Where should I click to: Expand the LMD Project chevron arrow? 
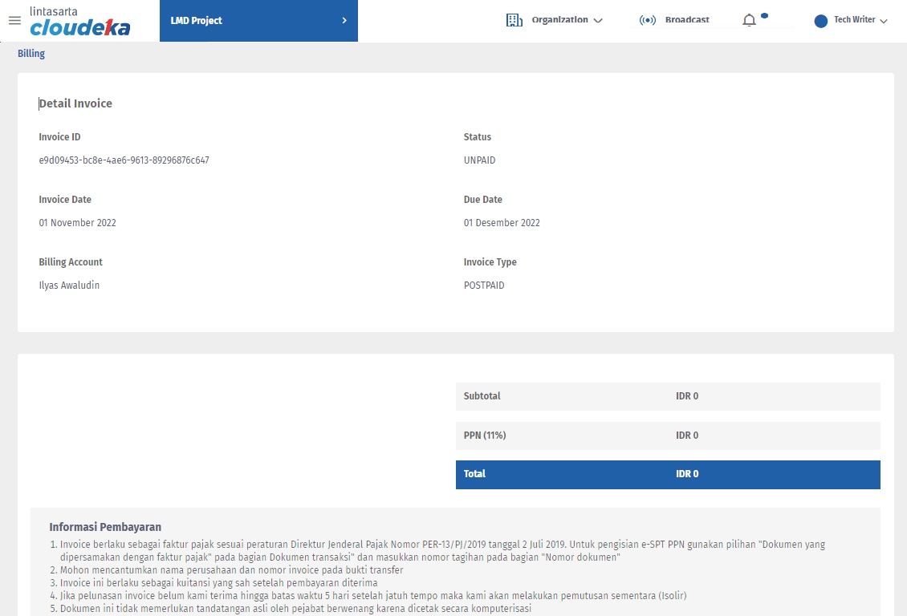pos(344,20)
